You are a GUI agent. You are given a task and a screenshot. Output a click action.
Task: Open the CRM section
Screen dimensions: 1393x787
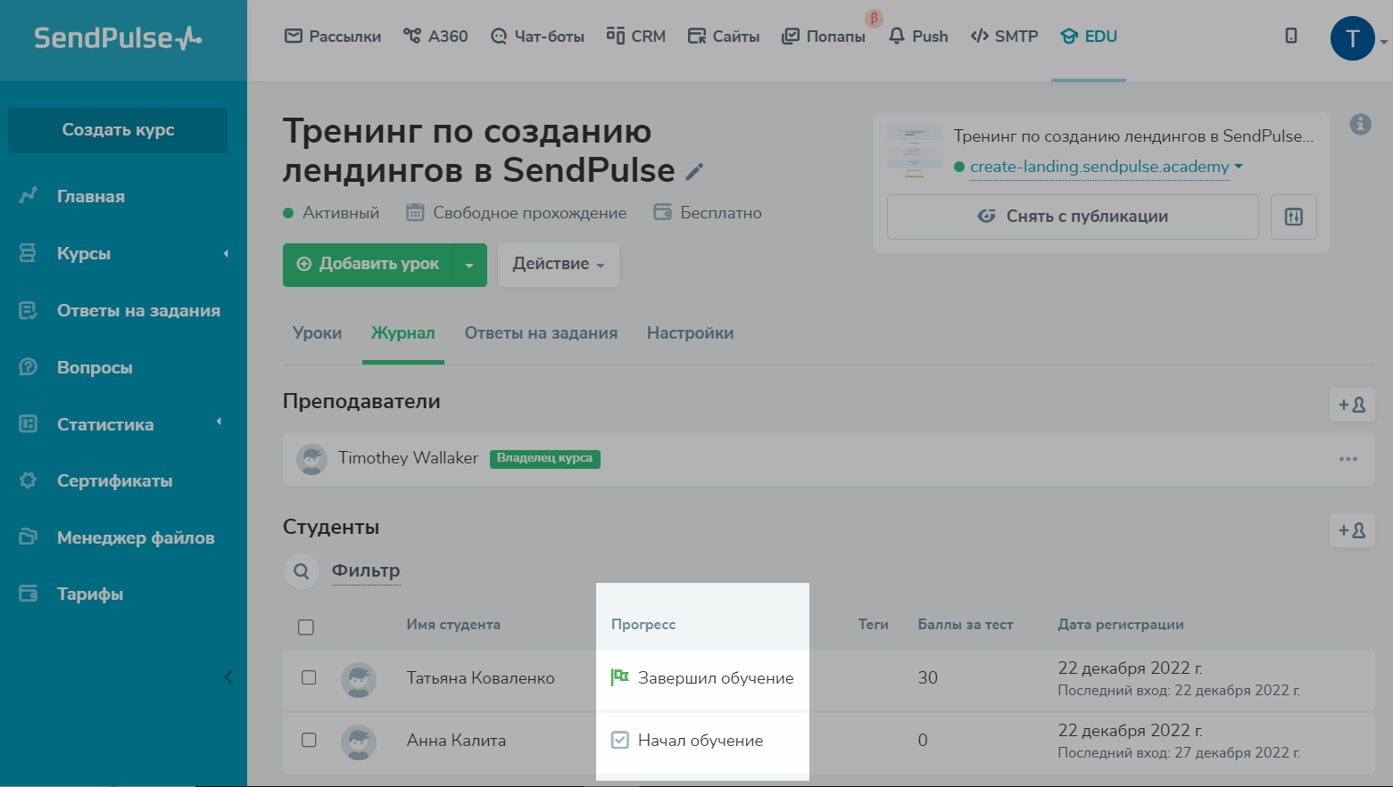pyautogui.click(x=636, y=37)
